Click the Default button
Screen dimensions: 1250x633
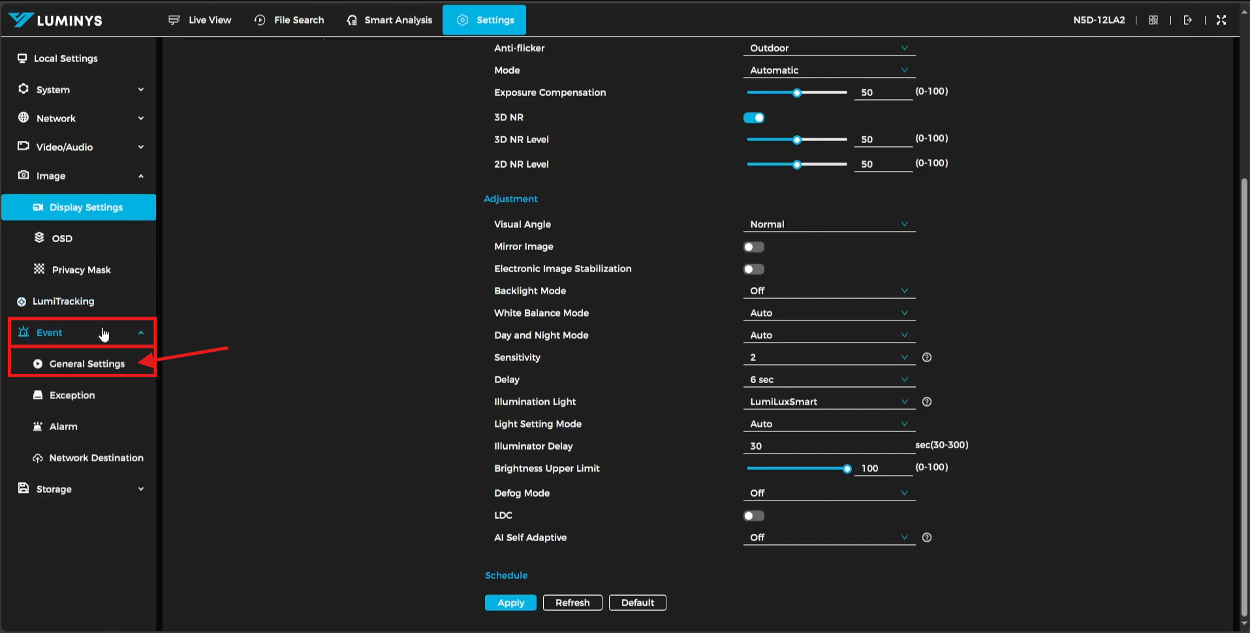[x=637, y=603]
